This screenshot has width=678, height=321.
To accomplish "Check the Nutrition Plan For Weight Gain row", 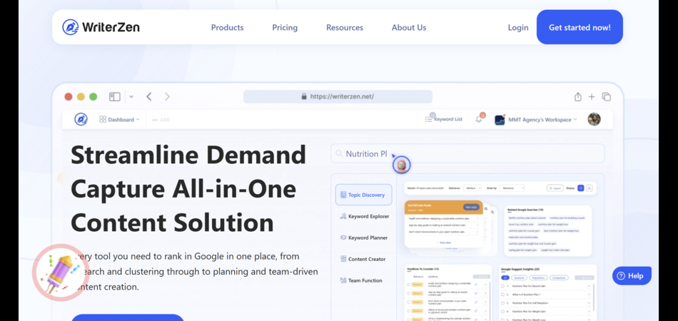I will (x=503, y=311).
